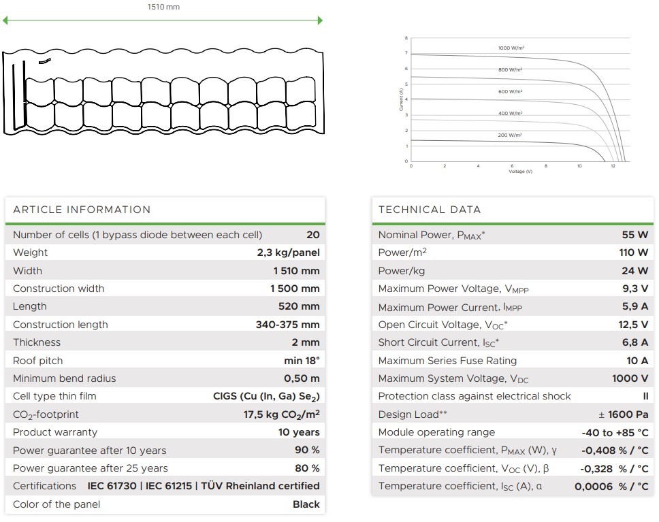
Task: Click the ARTICLE INFORMATION heading
Action: (x=82, y=210)
